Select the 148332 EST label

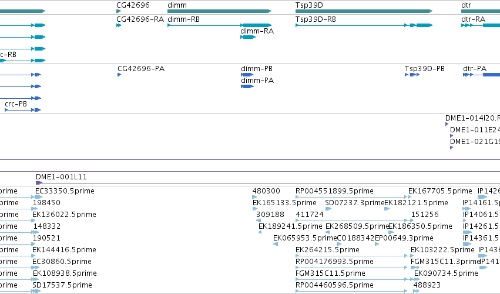tap(46, 226)
